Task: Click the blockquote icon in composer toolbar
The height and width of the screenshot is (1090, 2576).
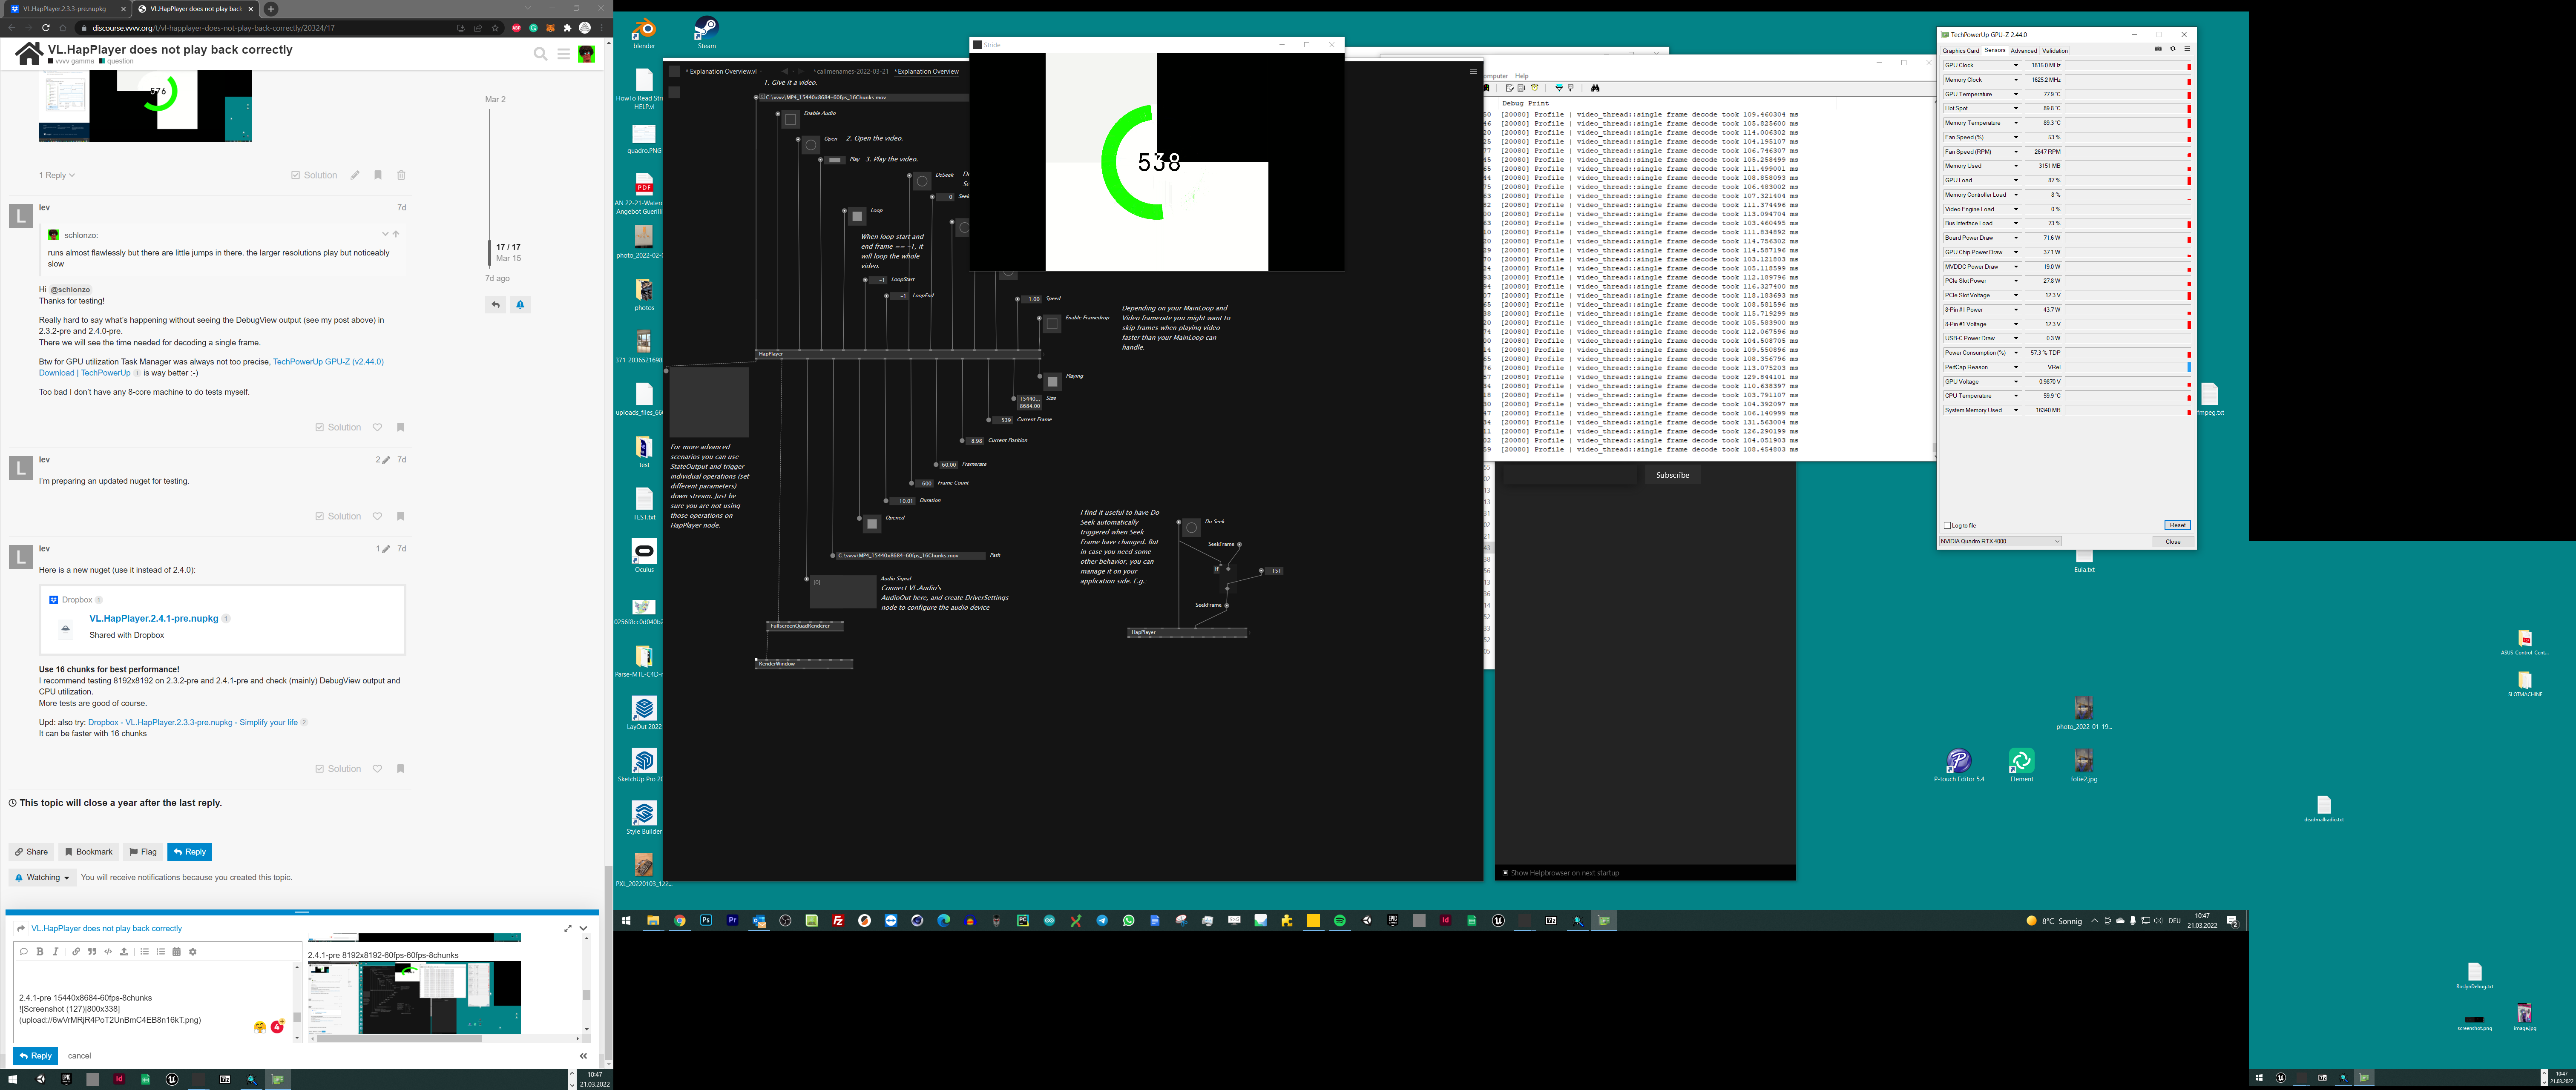Action: (92, 951)
